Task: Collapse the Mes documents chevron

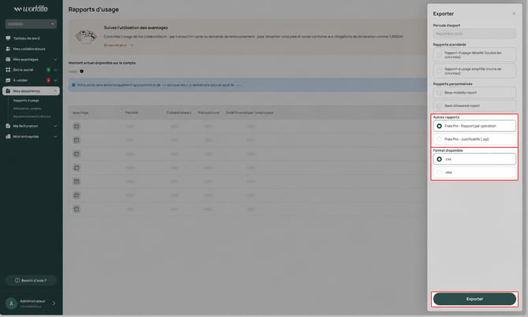Action: [55, 91]
